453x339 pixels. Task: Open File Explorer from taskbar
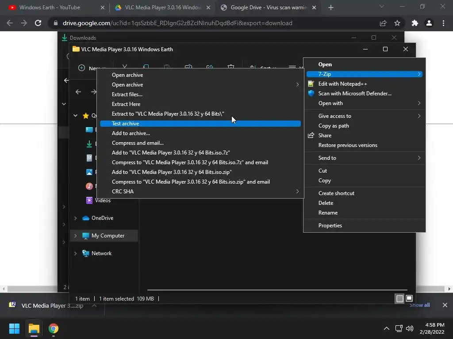(34, 328)
